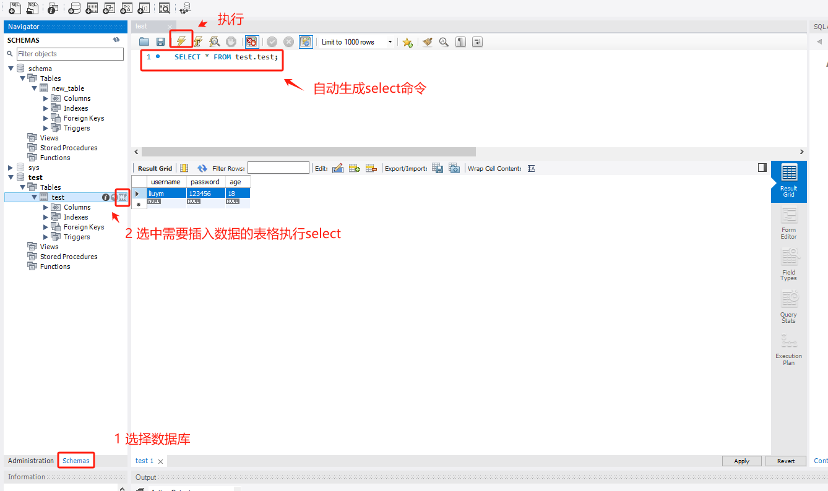Viewport: 828px width, 491px height.
Task: Create a new SQL tab from the top toolbar
Action: coord(15,8)
